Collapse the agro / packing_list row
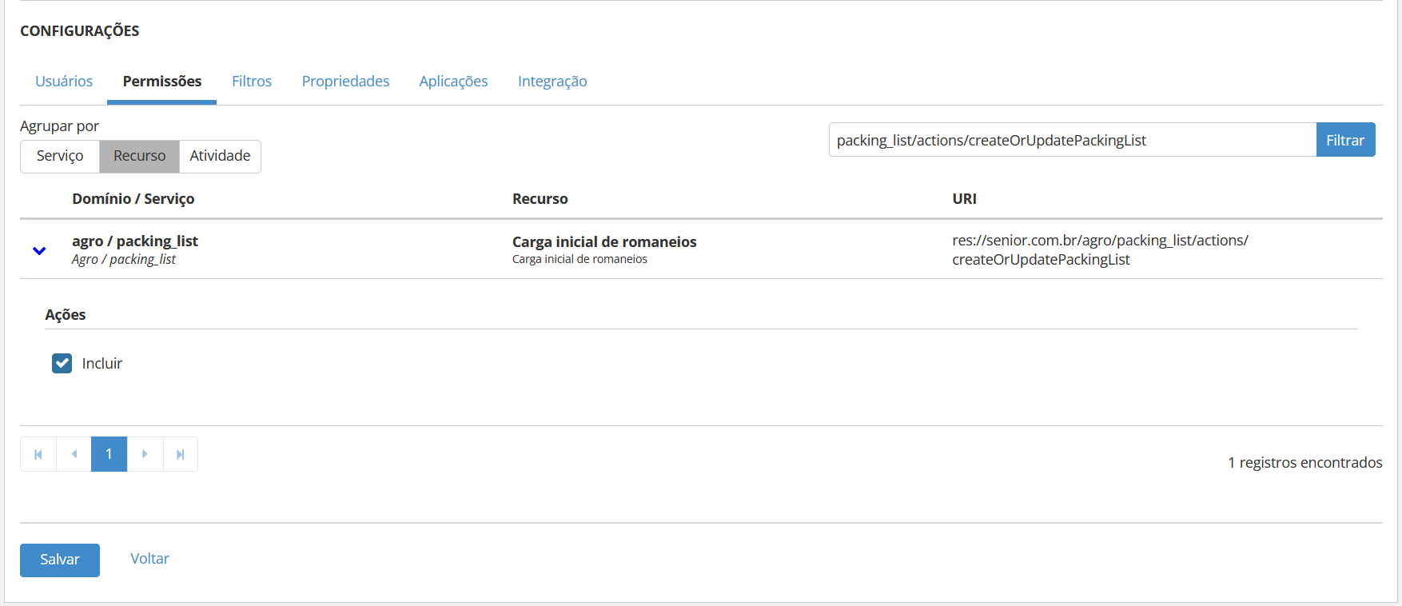The image size is (1402, 606). pos(39,250)
